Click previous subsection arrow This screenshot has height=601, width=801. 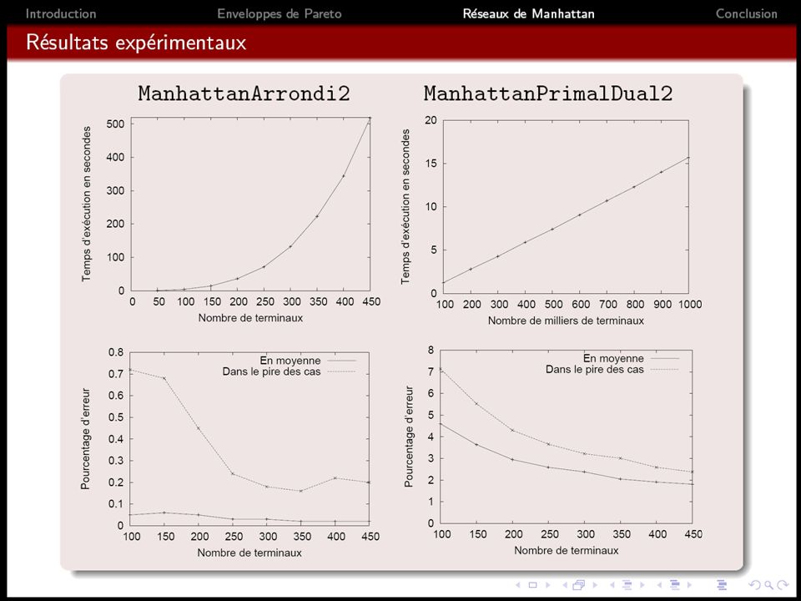[x=612, y=584]
